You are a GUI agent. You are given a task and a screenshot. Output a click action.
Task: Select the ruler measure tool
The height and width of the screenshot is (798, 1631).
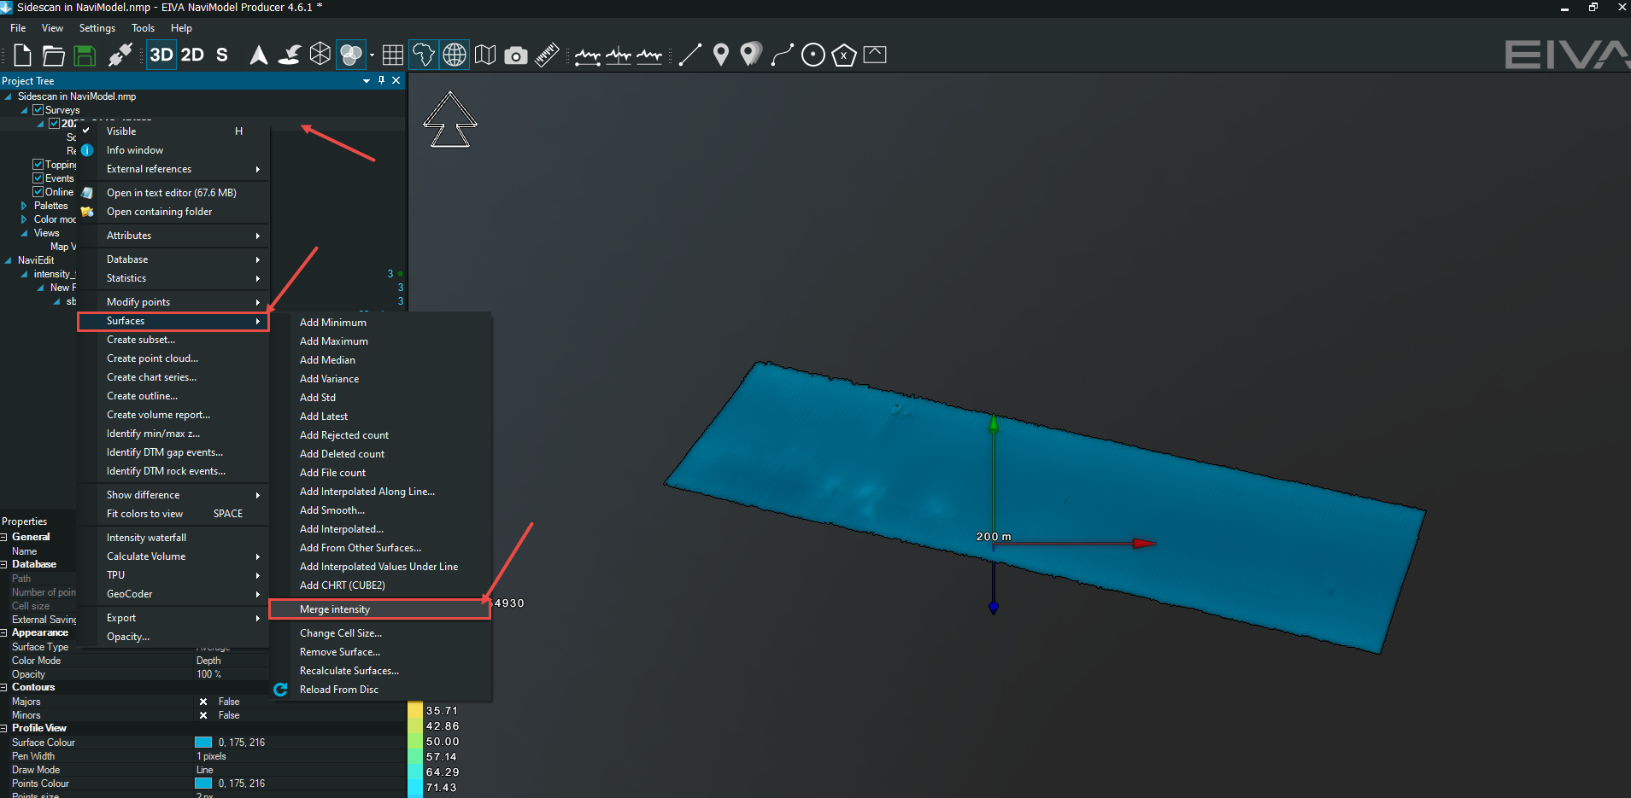tap(547, 55)
